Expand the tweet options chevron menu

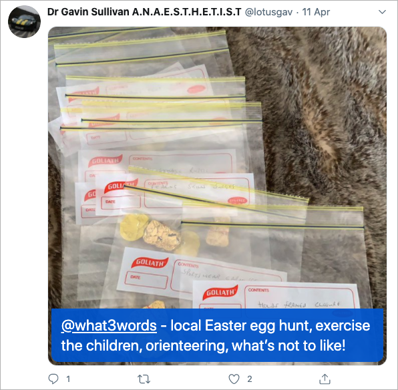click(382, 12)
